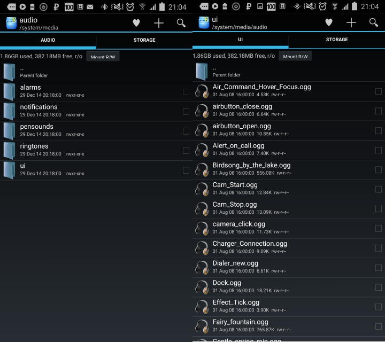Tap Root Explorer app icon beside audio title

pyautogui.click(x=11, y=23)
